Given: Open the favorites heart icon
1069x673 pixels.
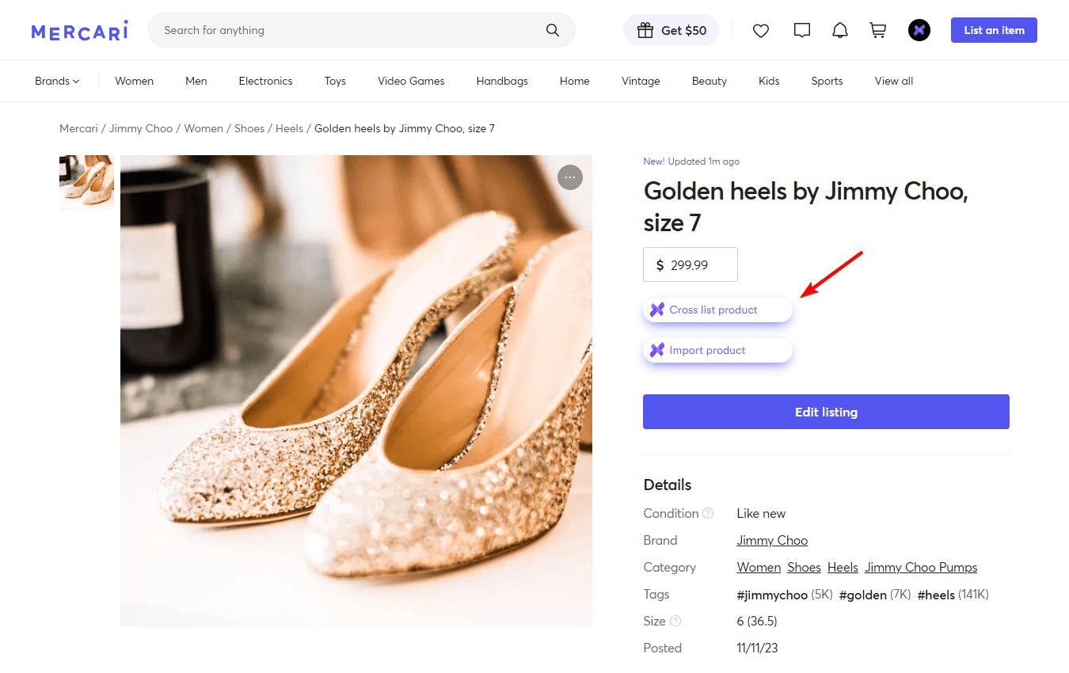Looking at the screenshot, I should pos(761,31).
